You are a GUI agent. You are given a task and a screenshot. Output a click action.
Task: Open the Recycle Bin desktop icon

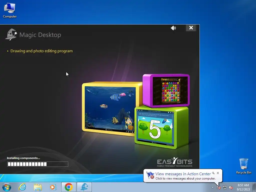tap(243, 166)
